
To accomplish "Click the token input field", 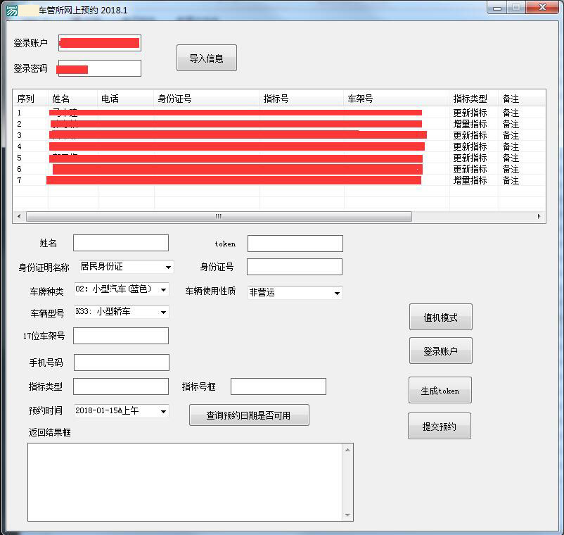I will click(295, 244).
